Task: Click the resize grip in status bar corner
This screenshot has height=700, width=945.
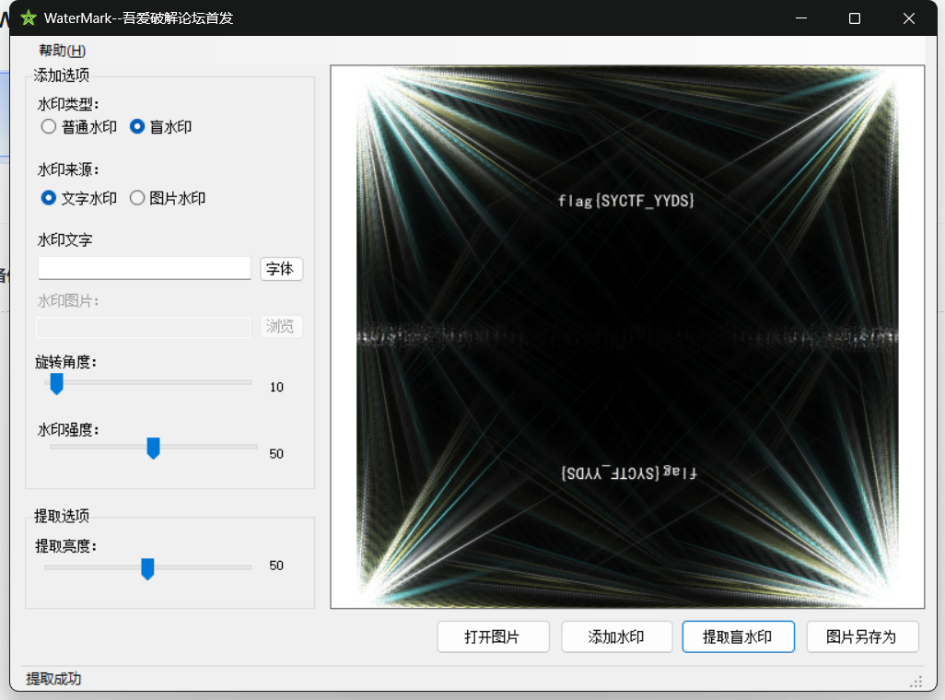Action: pos(916,682)
